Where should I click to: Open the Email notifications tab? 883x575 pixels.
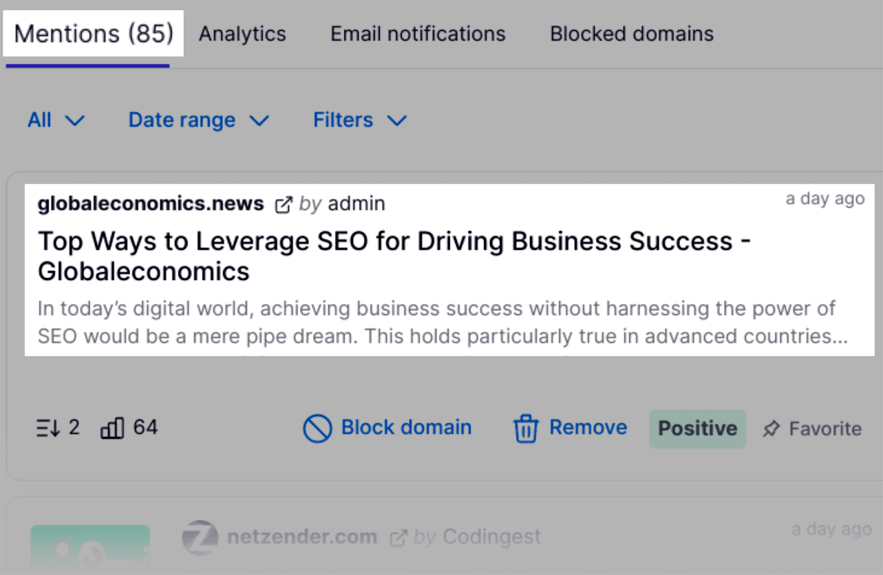[x=418, y=34]
